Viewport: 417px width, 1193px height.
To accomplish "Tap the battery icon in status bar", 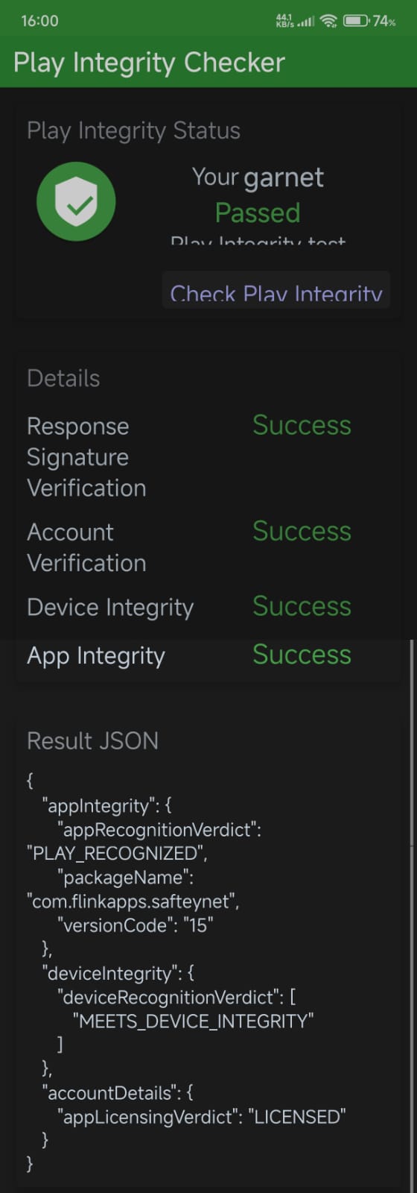I will 356,21.
